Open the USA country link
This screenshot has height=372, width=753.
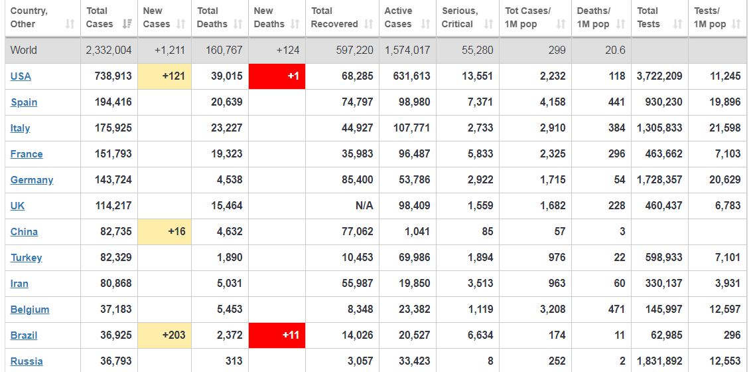[x=21, y=76]
